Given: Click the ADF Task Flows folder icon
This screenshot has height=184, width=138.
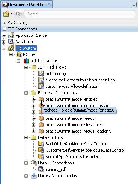Looking at the screenshot, I should pos(33,67).
